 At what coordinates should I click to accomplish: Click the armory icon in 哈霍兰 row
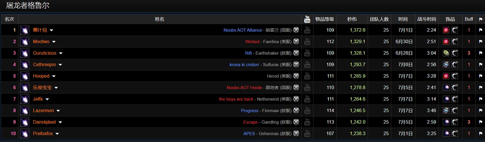(x=296, y=30)
